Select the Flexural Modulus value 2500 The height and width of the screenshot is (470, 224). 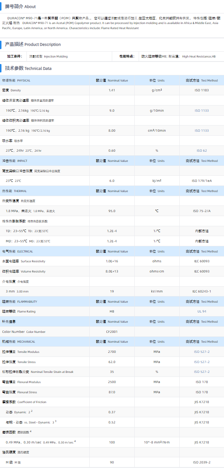(x=112, y=382)
